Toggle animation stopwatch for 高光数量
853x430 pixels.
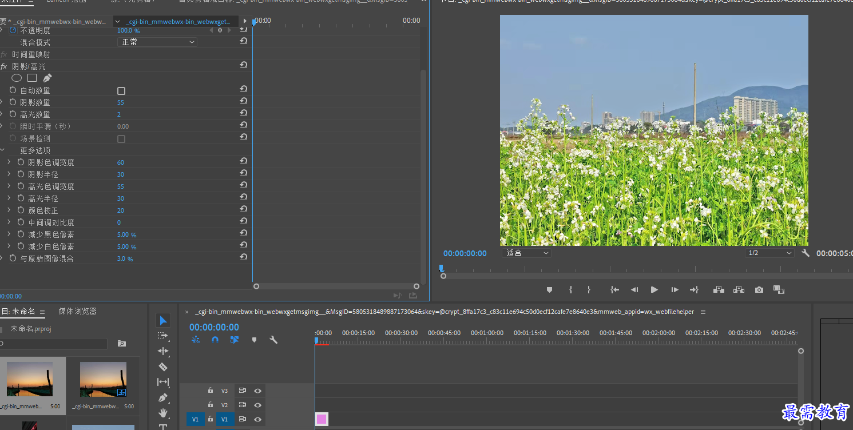pos(13,114)
